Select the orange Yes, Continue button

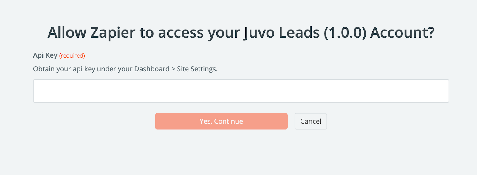[x=221, y=121]
